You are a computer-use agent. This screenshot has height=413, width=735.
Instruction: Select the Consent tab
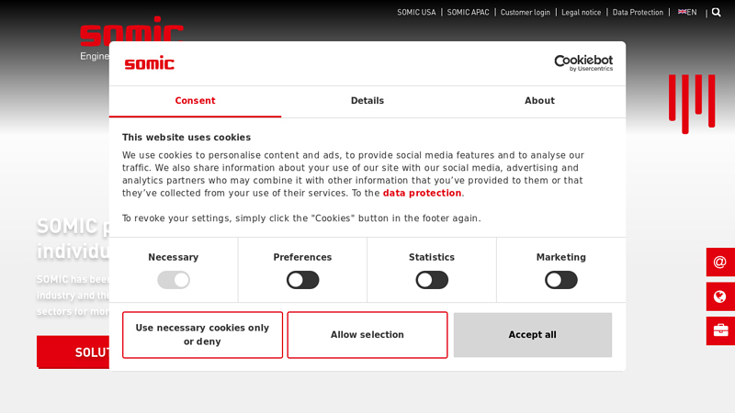pyautogui.click(x=195, y=101)
